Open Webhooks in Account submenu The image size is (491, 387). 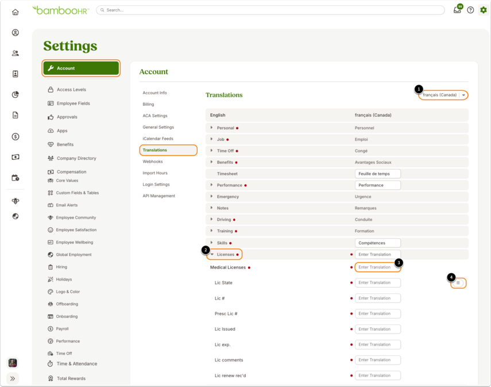[153, 162]
